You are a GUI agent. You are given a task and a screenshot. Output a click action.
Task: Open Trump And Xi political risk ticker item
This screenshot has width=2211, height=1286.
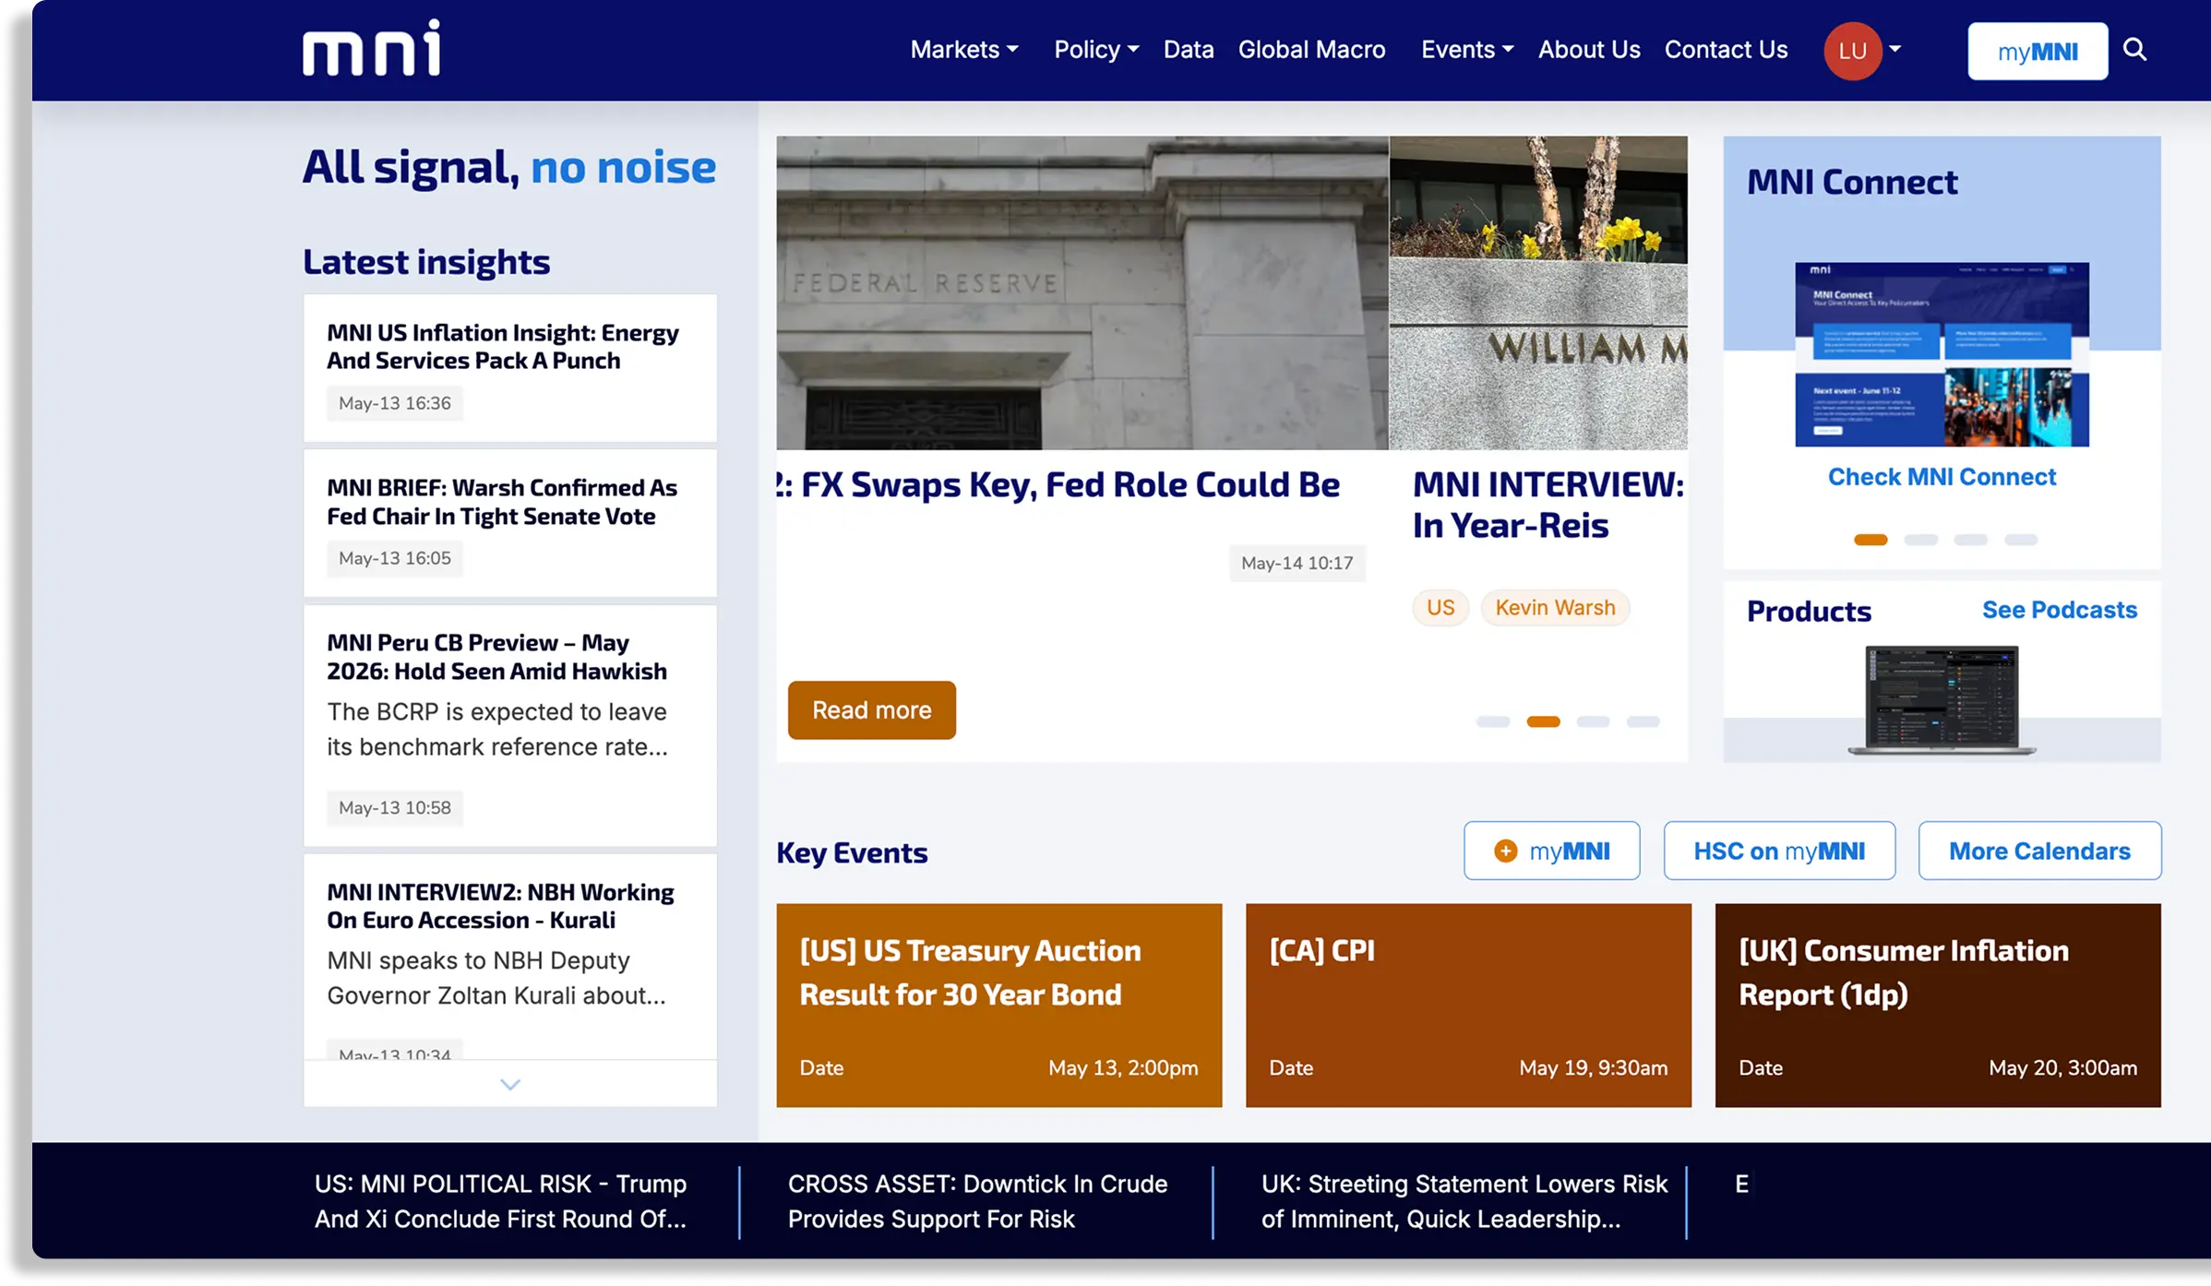(500, 1201)
